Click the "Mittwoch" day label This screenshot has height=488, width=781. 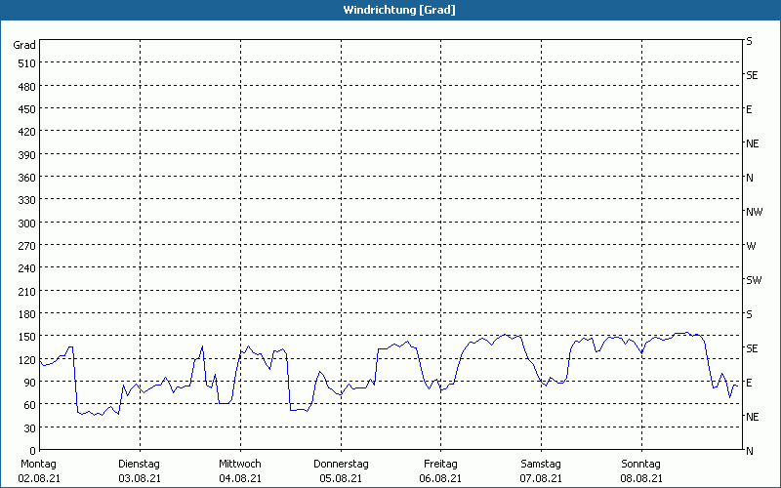239,464
